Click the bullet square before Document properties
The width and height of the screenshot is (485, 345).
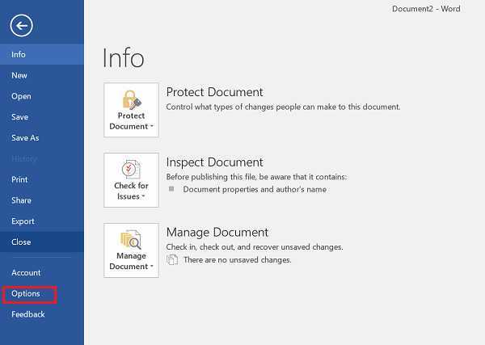tap(171, 188)
